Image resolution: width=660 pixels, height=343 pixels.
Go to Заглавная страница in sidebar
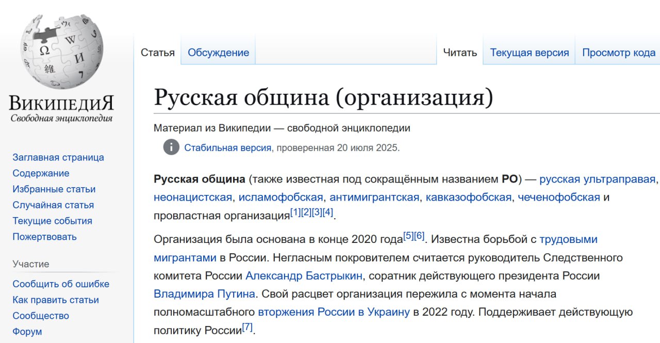(x=58, y=157)
